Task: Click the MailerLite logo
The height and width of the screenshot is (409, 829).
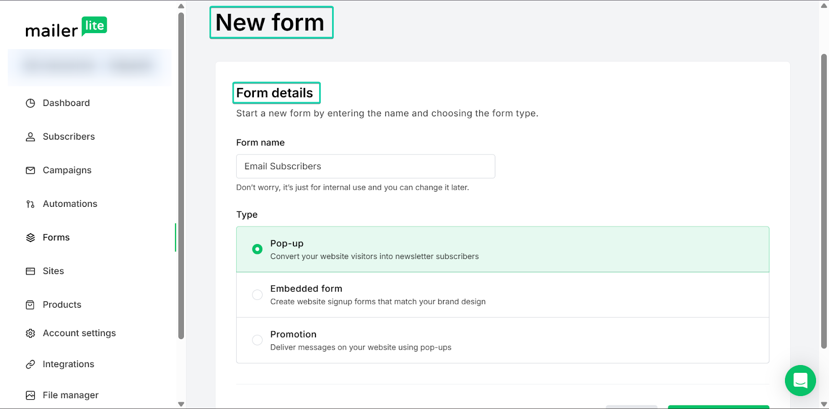Action: click(66, 28)
